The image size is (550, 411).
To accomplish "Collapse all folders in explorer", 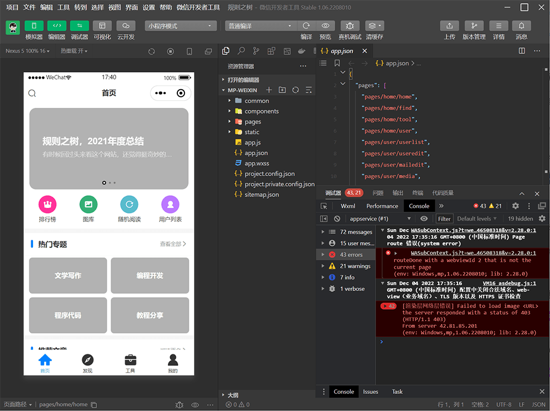I will point(309,90).
